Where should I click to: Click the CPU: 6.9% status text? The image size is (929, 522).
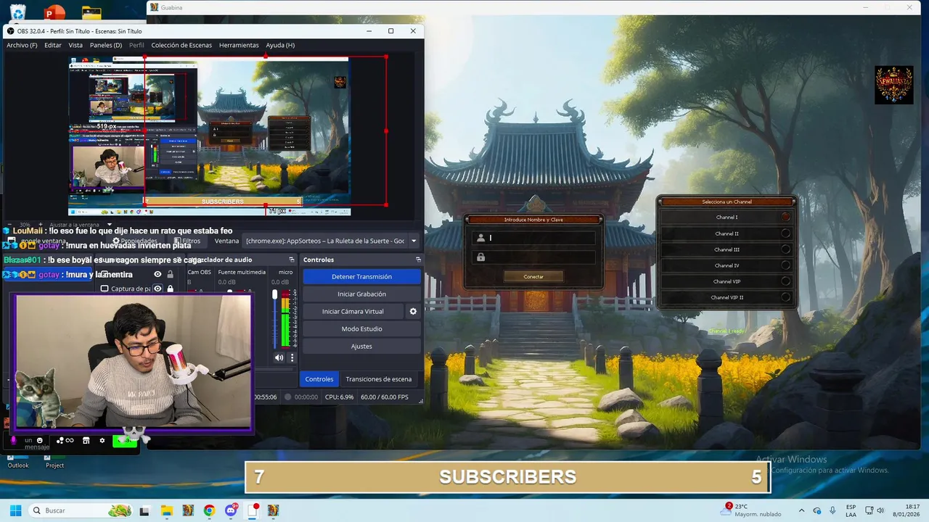point(339,397)
